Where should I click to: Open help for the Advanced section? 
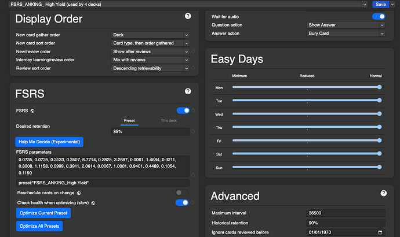[x=383, y=193]
